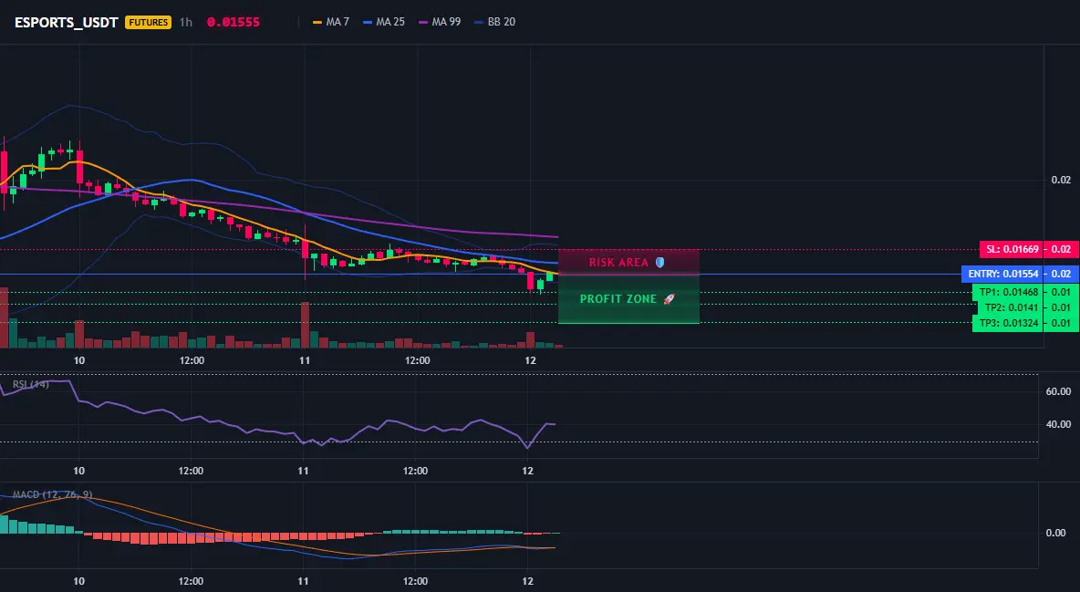The width and height of the screenshot is (1080, 592).
Task: Click the TP2: 0.0141 label
Action: click(x=1010, y=307)
